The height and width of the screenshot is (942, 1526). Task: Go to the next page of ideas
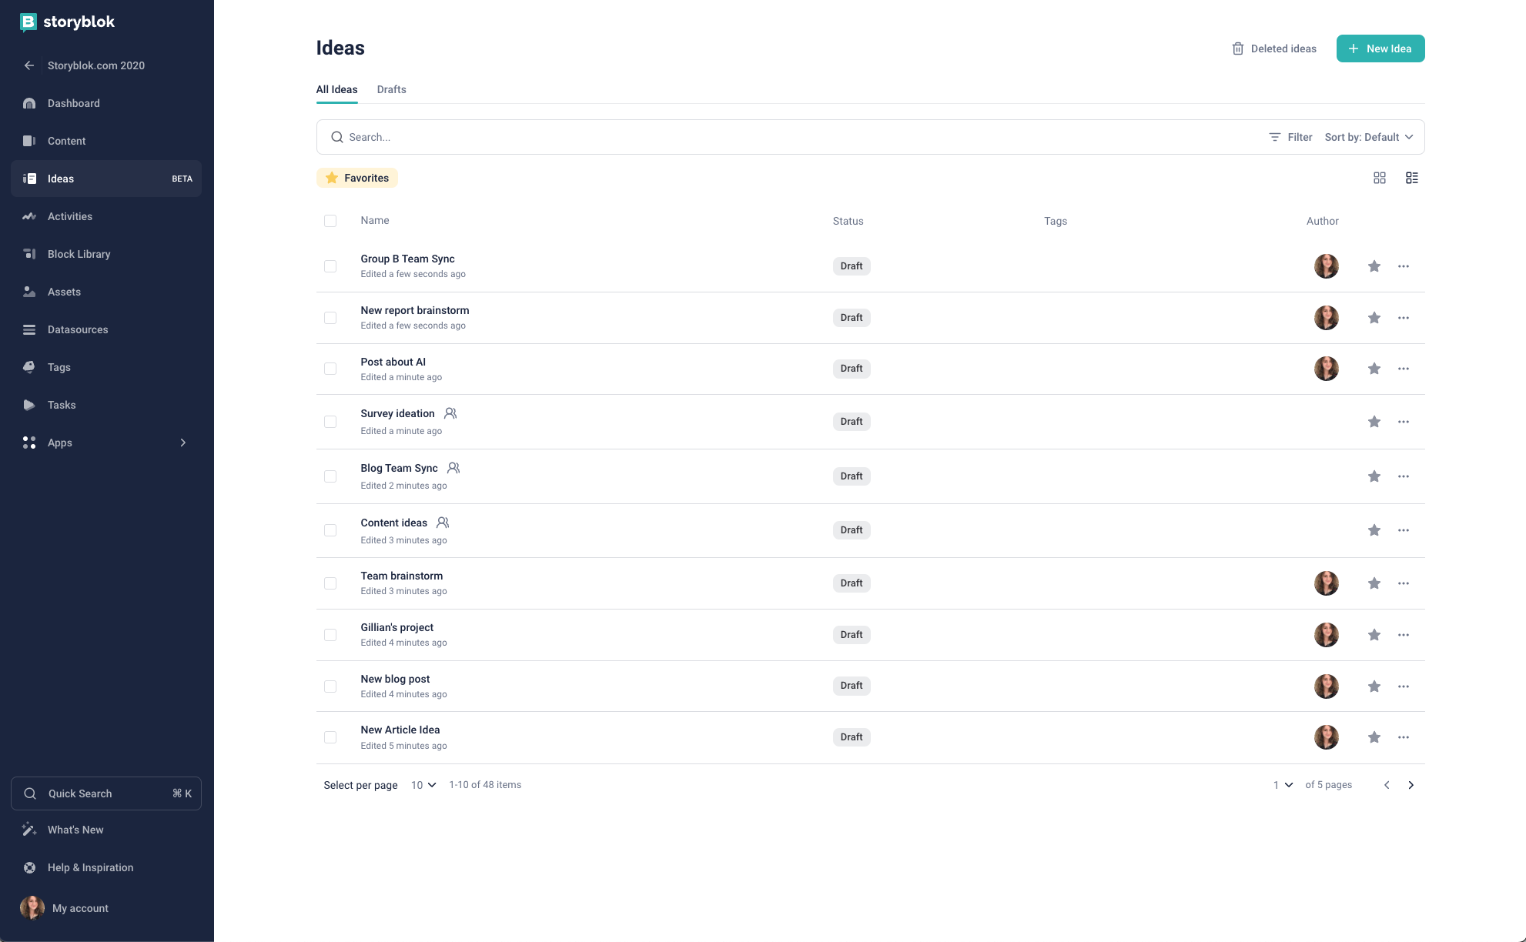tap(1411, 785)
